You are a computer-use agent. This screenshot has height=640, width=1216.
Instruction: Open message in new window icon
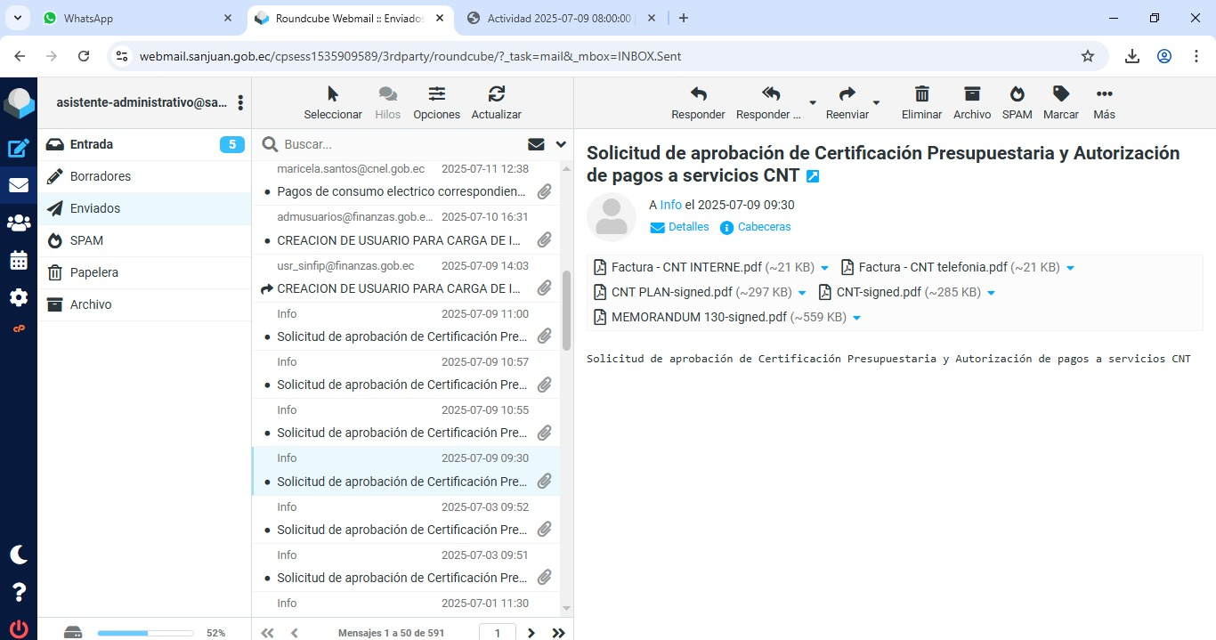click(812, 177)
